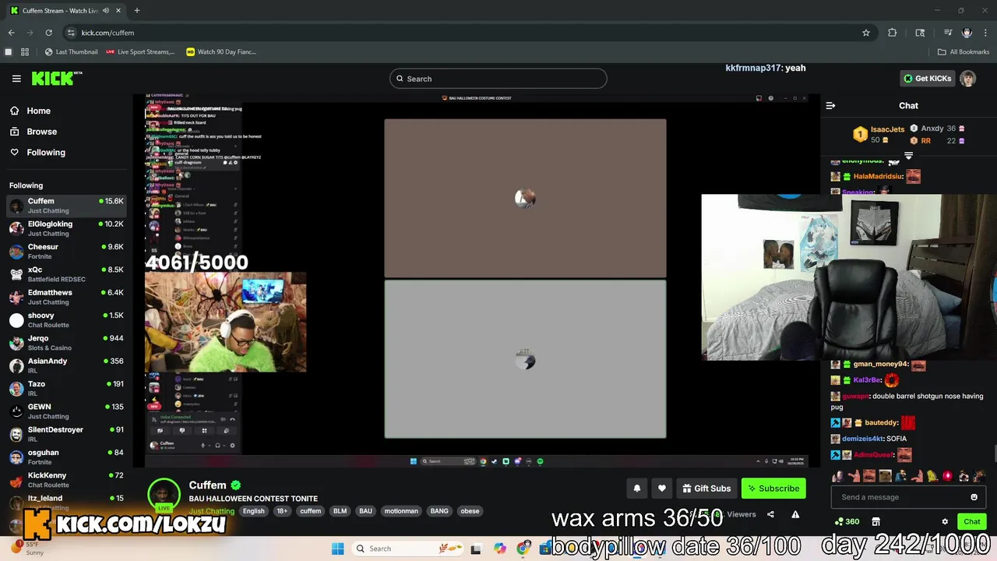Image resolution: width=997 pixels, height=561 pixels.
Task: Open a new browser tab
Action: click(137, 11)
